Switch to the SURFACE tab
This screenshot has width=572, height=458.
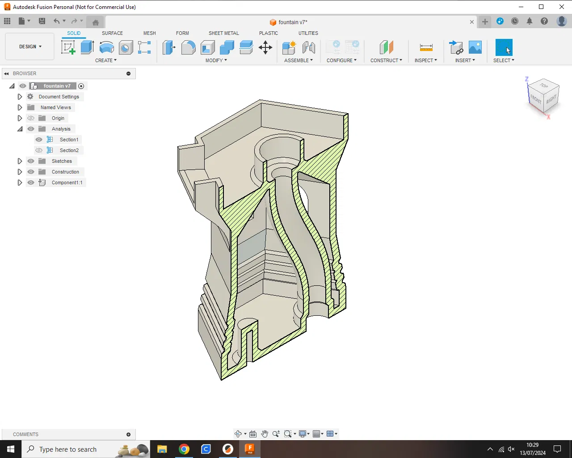(x=112, y=33)
